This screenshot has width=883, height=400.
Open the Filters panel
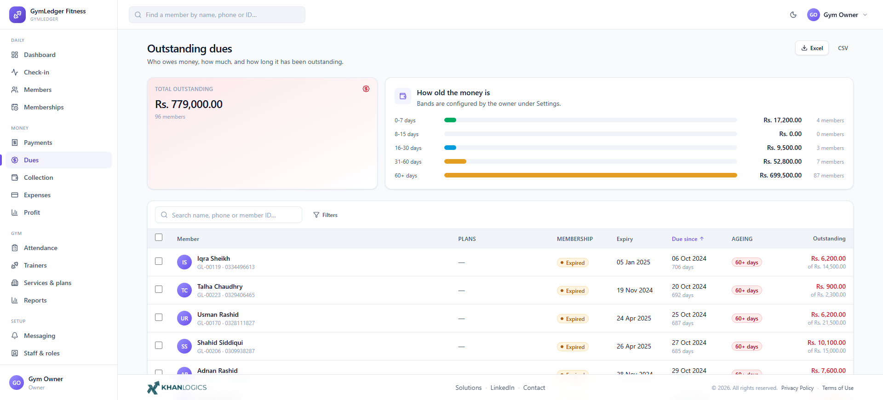[x=326, y=215]
